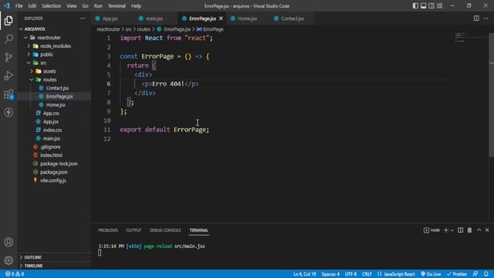This screenshot has height=278, width=494.
Task: Switch to the main.jsx editor tab
Action: (x=154, y=19)
